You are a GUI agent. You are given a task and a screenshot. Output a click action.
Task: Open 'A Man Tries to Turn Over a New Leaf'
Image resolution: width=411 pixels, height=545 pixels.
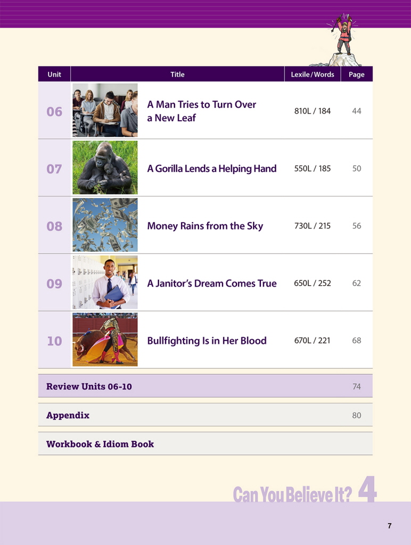[x=201, y=111]
